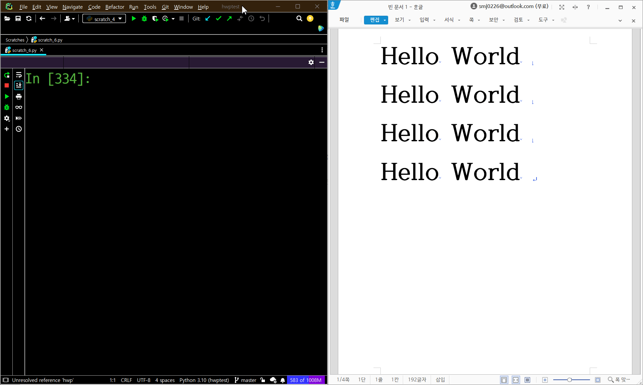Click the Git push arrow icon

click(229, 19)
